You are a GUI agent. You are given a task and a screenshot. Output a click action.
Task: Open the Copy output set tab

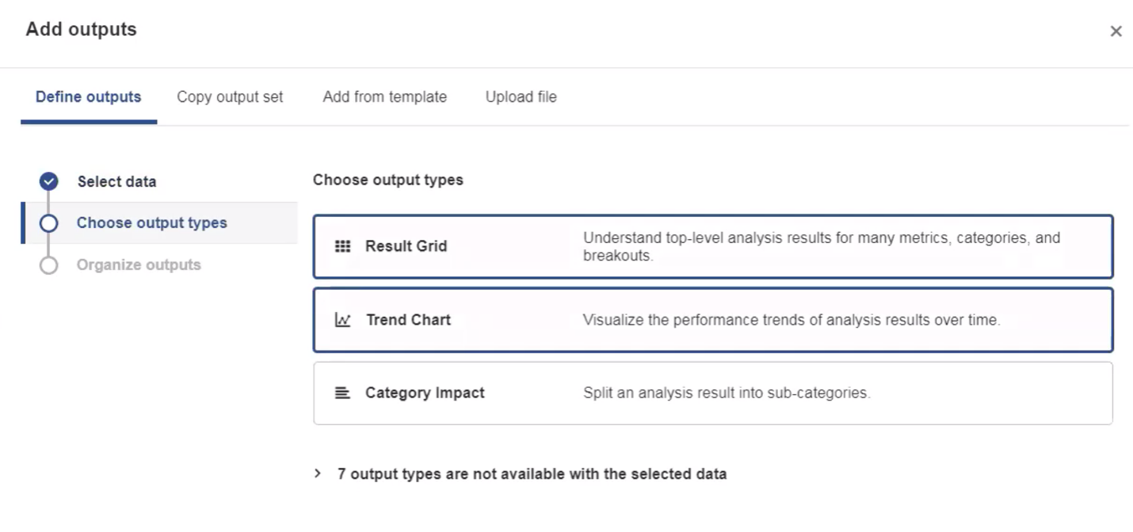[x=230, y=97]
